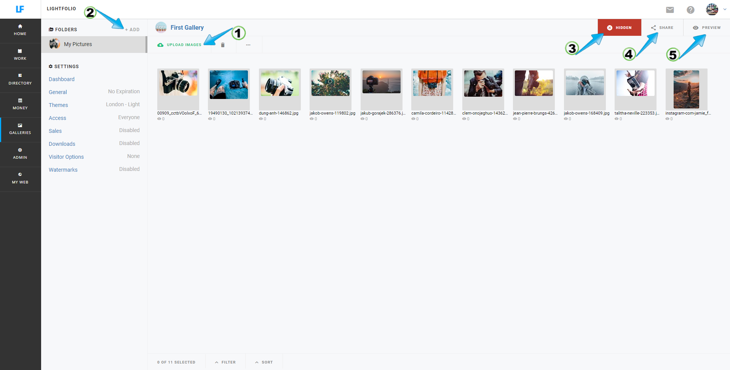Click the Folders section header
Viewport: 730px width, 370px height.
point(63,30)
